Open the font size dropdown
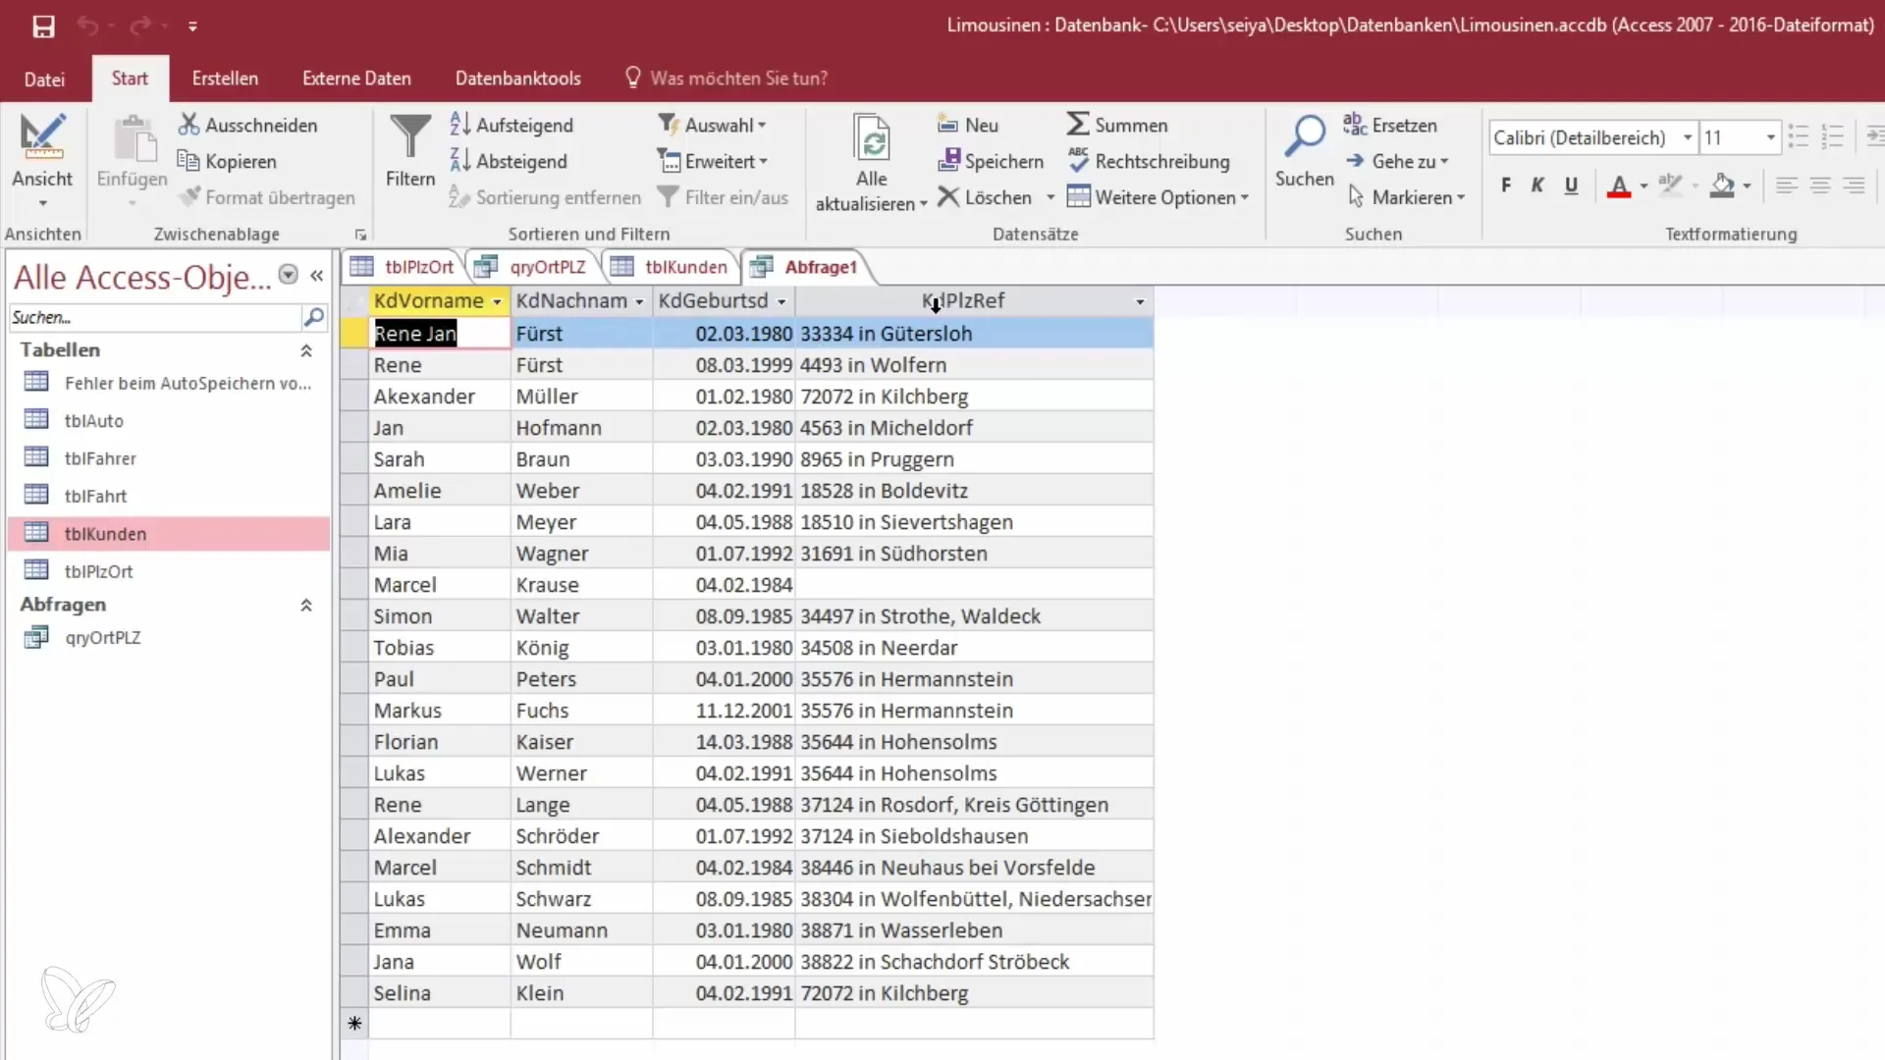This screenshot has width=1885, height=1060. click(x=1770, y=137)
